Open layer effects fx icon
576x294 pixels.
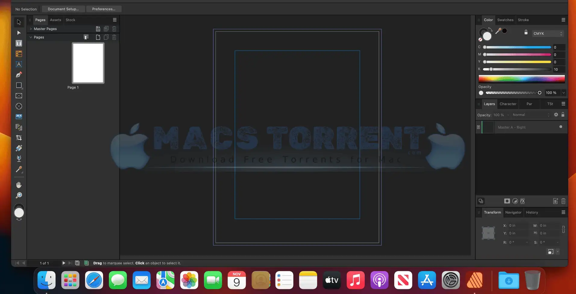[x=523, y=201]
